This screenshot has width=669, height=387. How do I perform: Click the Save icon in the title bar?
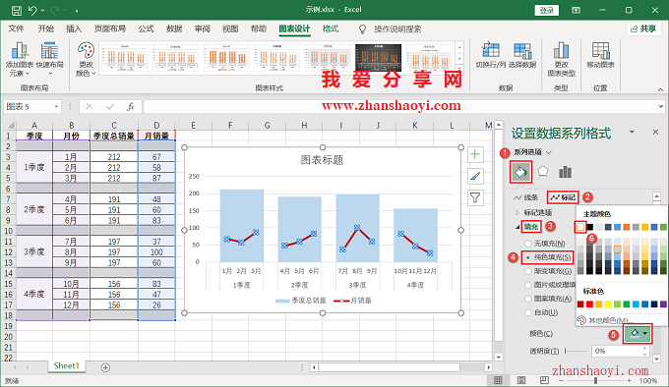tap(16, 10)
